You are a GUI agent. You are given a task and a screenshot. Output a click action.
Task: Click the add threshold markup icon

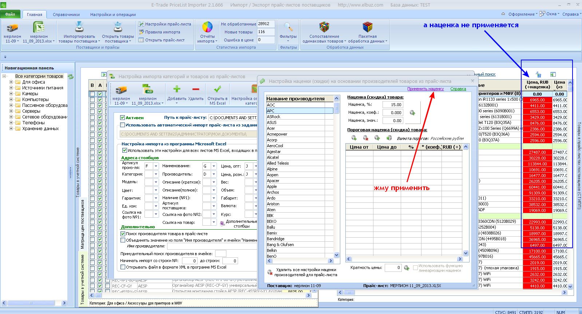[354, 138]
